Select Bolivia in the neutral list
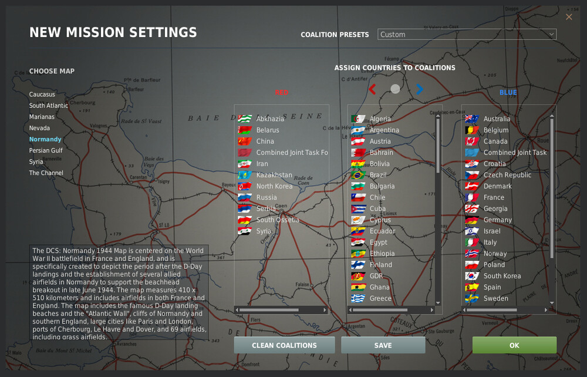The height and width of the screenshot is (377, 587). tap(379, 164)
